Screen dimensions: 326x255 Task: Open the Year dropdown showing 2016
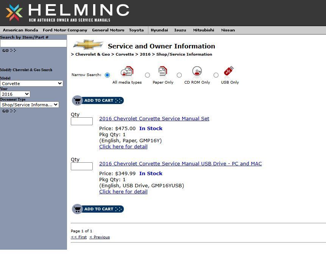(15, 94)
